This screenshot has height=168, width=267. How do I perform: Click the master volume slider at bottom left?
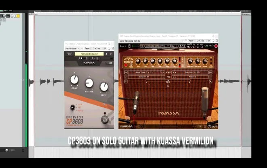[6, 150]
